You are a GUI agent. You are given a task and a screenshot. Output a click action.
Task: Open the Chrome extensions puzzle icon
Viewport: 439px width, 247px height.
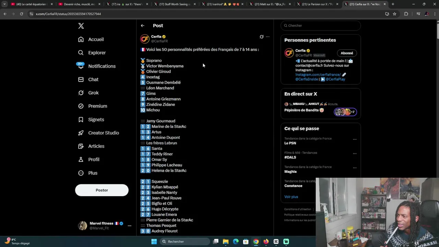tap(406, 14)
